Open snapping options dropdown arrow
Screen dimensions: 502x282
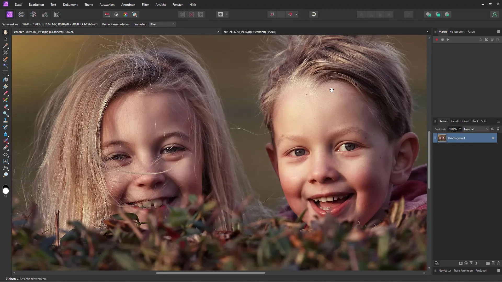[297, 14]
